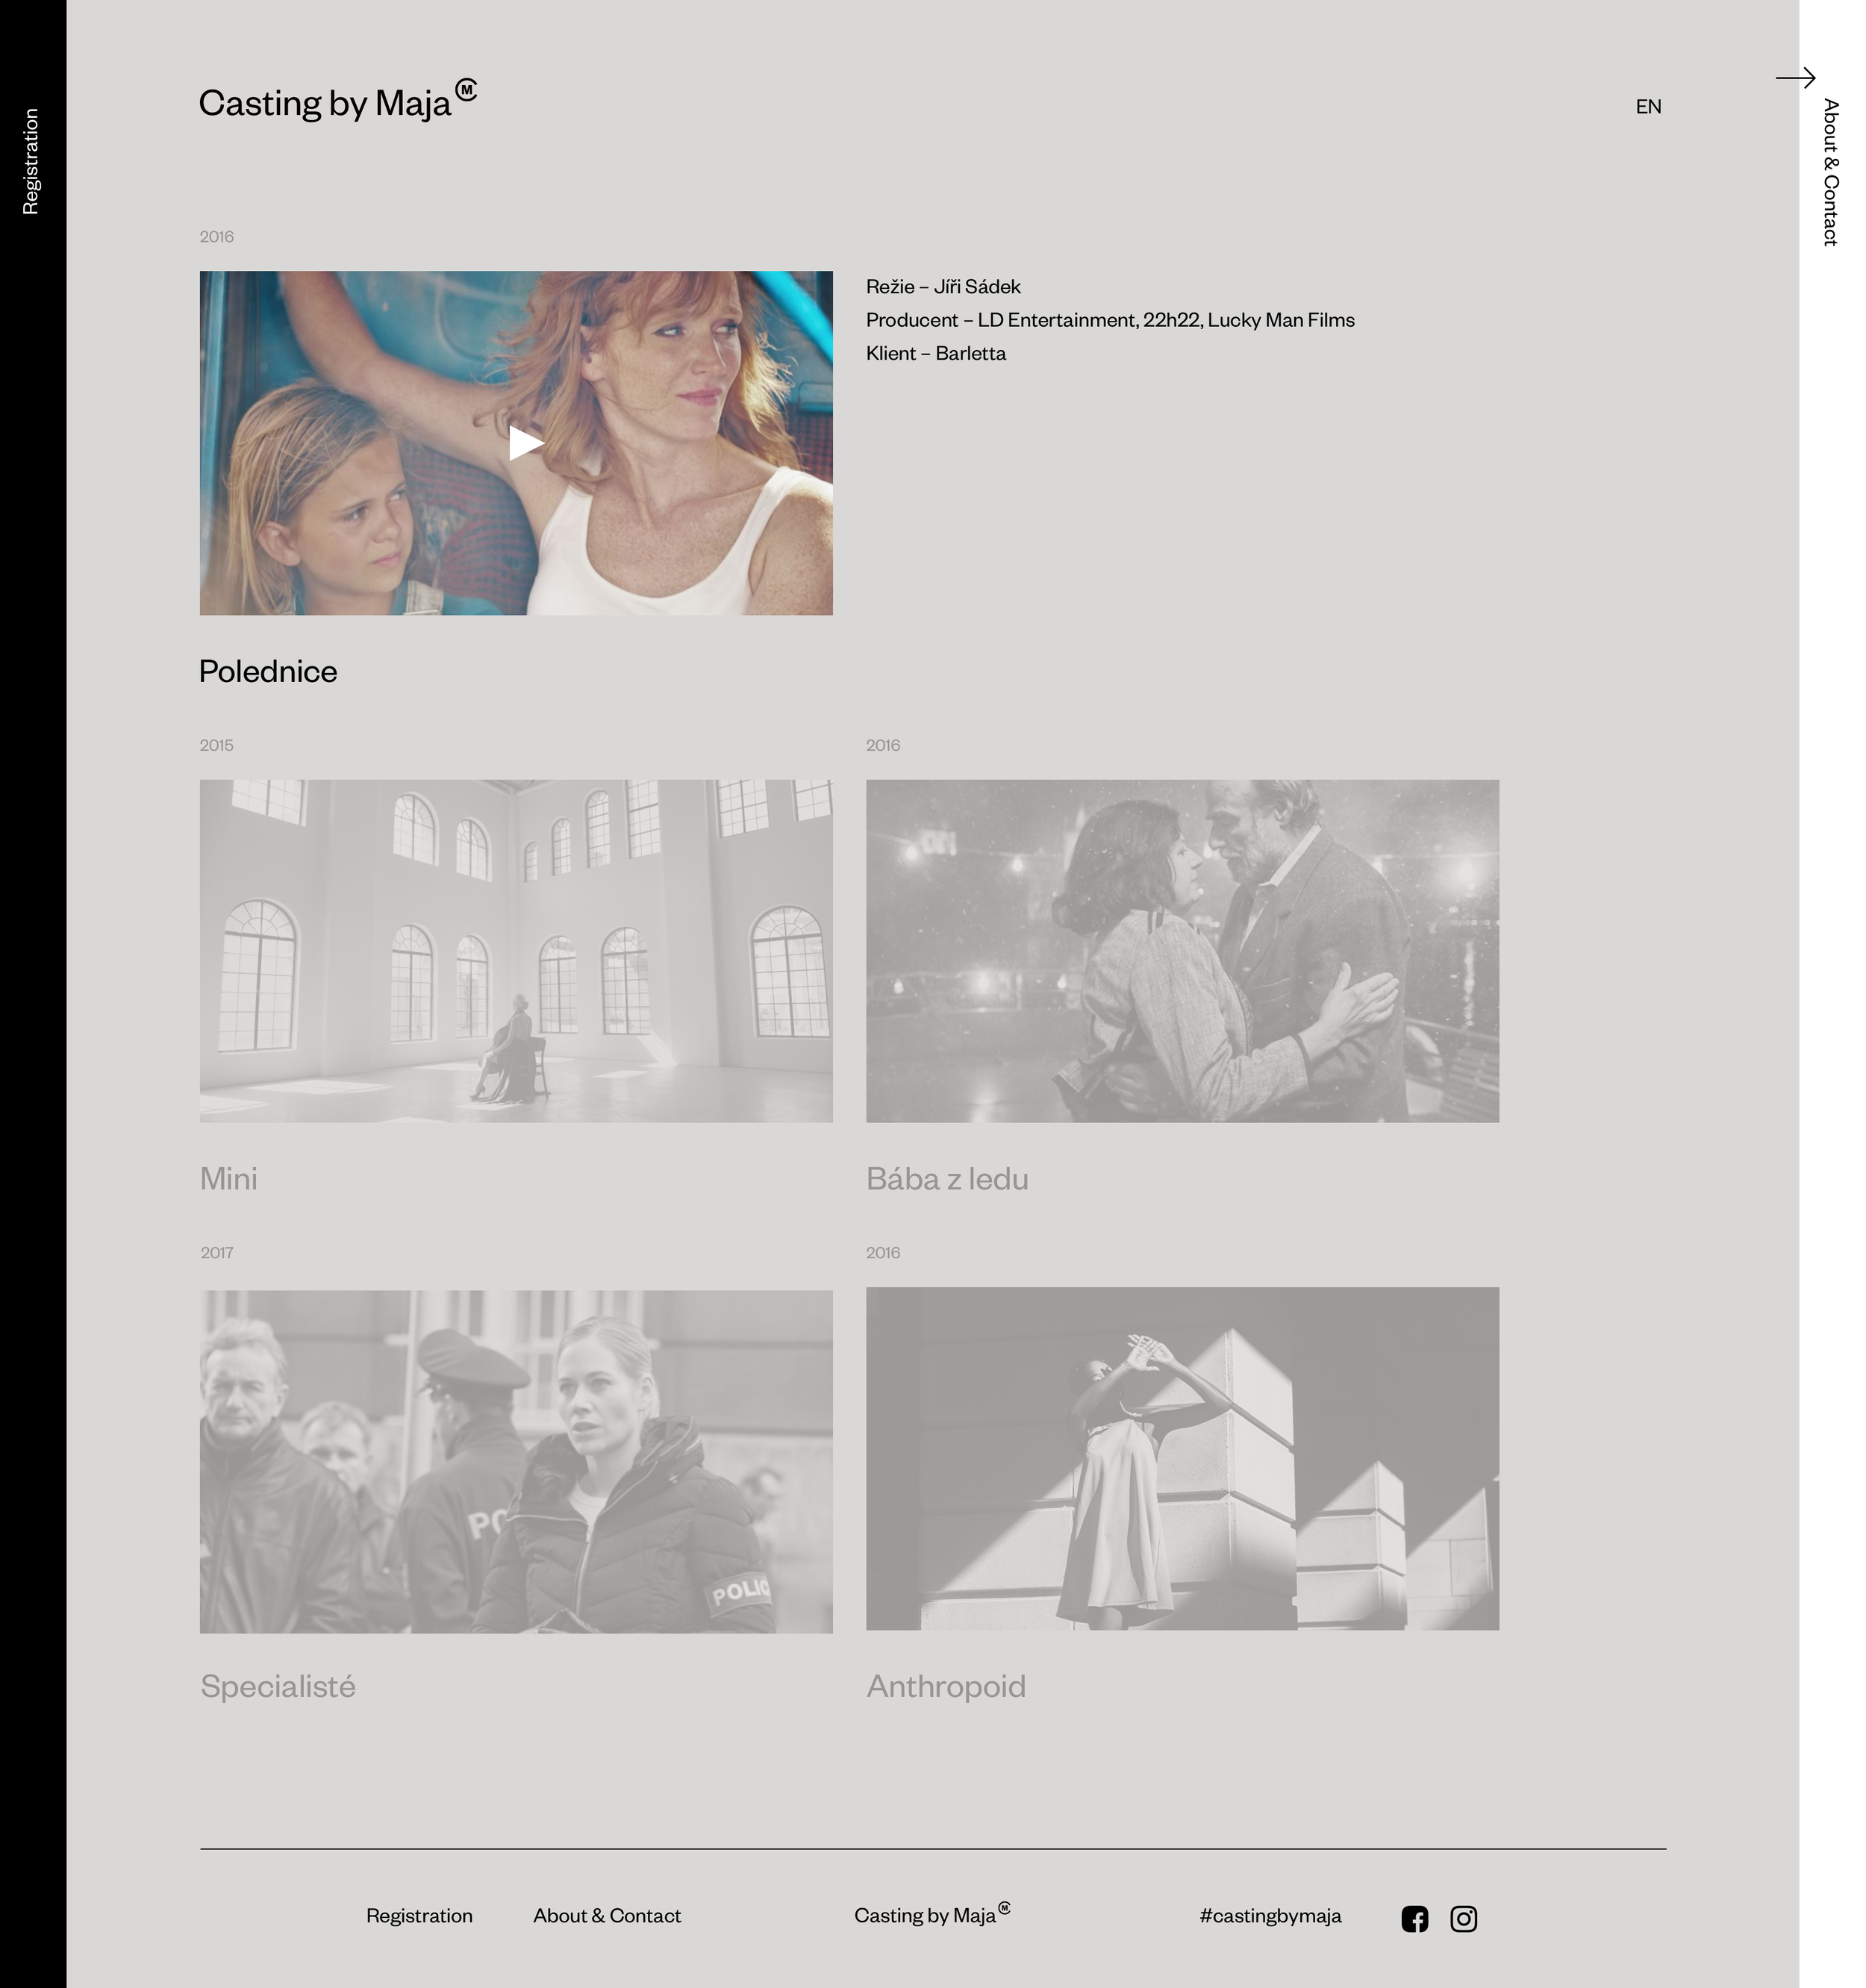Image resolution: width=1866 pixels, height=1988 pixels.
Task: Click the Polednice title
Action: pyautogui.click(x=268, y=671)
